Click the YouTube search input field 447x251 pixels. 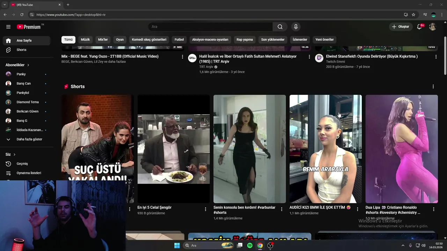click(x=211, y=26)
